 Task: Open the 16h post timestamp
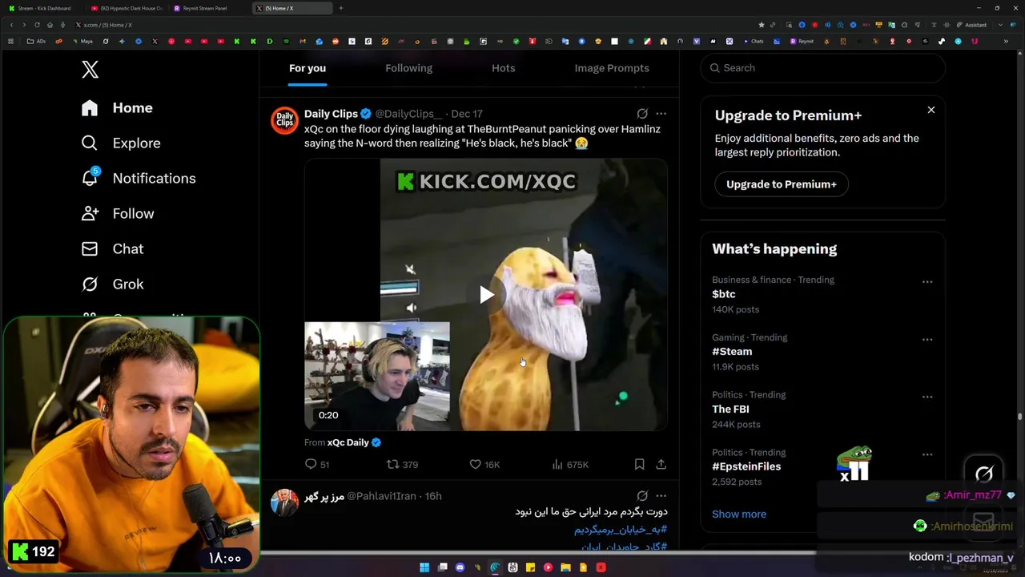(x=433, y=496)
